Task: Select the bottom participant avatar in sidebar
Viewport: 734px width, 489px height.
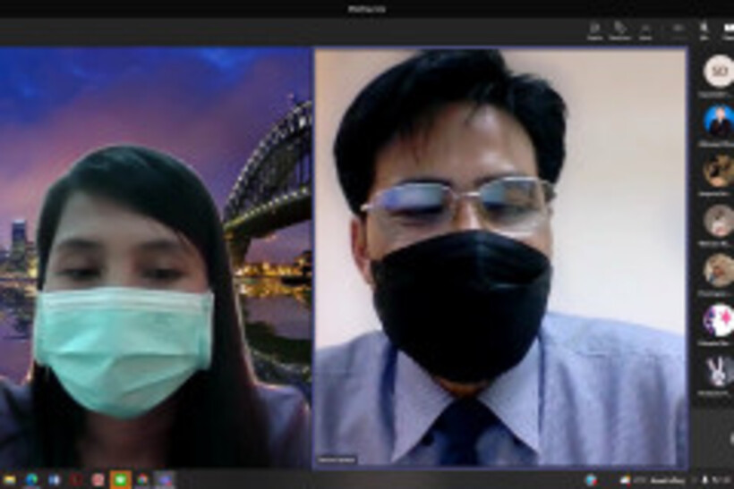Action: click(718, 370)
